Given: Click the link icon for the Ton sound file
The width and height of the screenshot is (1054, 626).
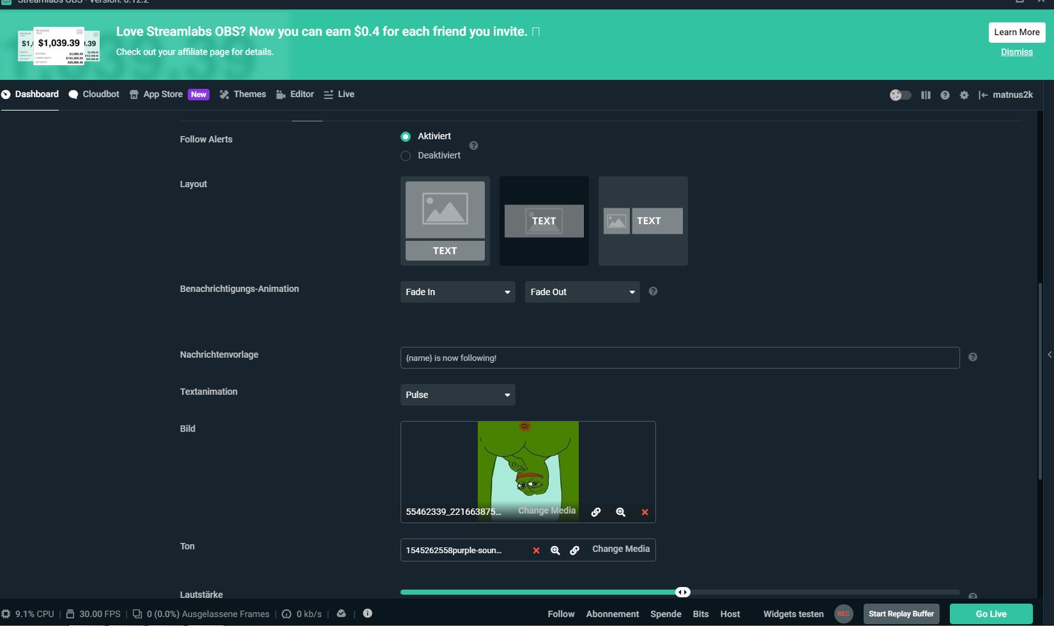Looking at the screenshot, I should pos(574,551).
